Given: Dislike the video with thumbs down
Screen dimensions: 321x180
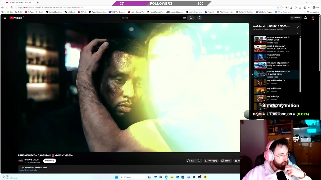Looking at the screenshot, I should [x=199, y=161].
